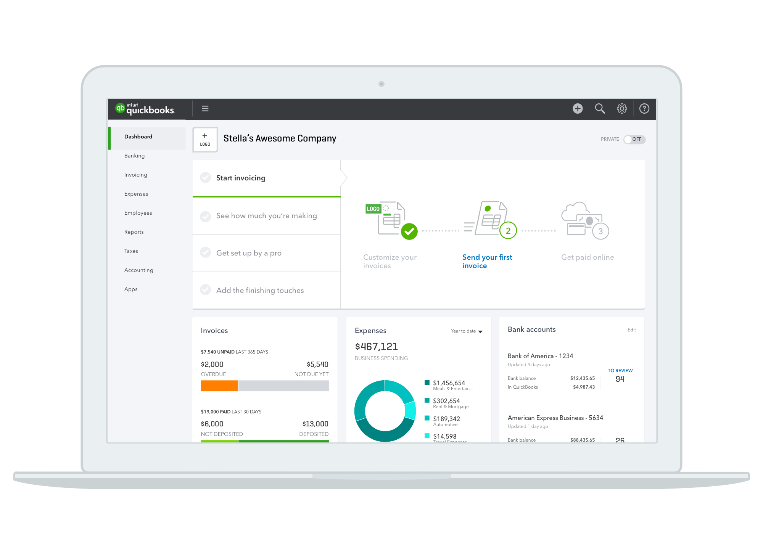Add a company logo via plus LOGO box
Screen dimensions: 763x553
pyautogui.click(x=205, y=140)
